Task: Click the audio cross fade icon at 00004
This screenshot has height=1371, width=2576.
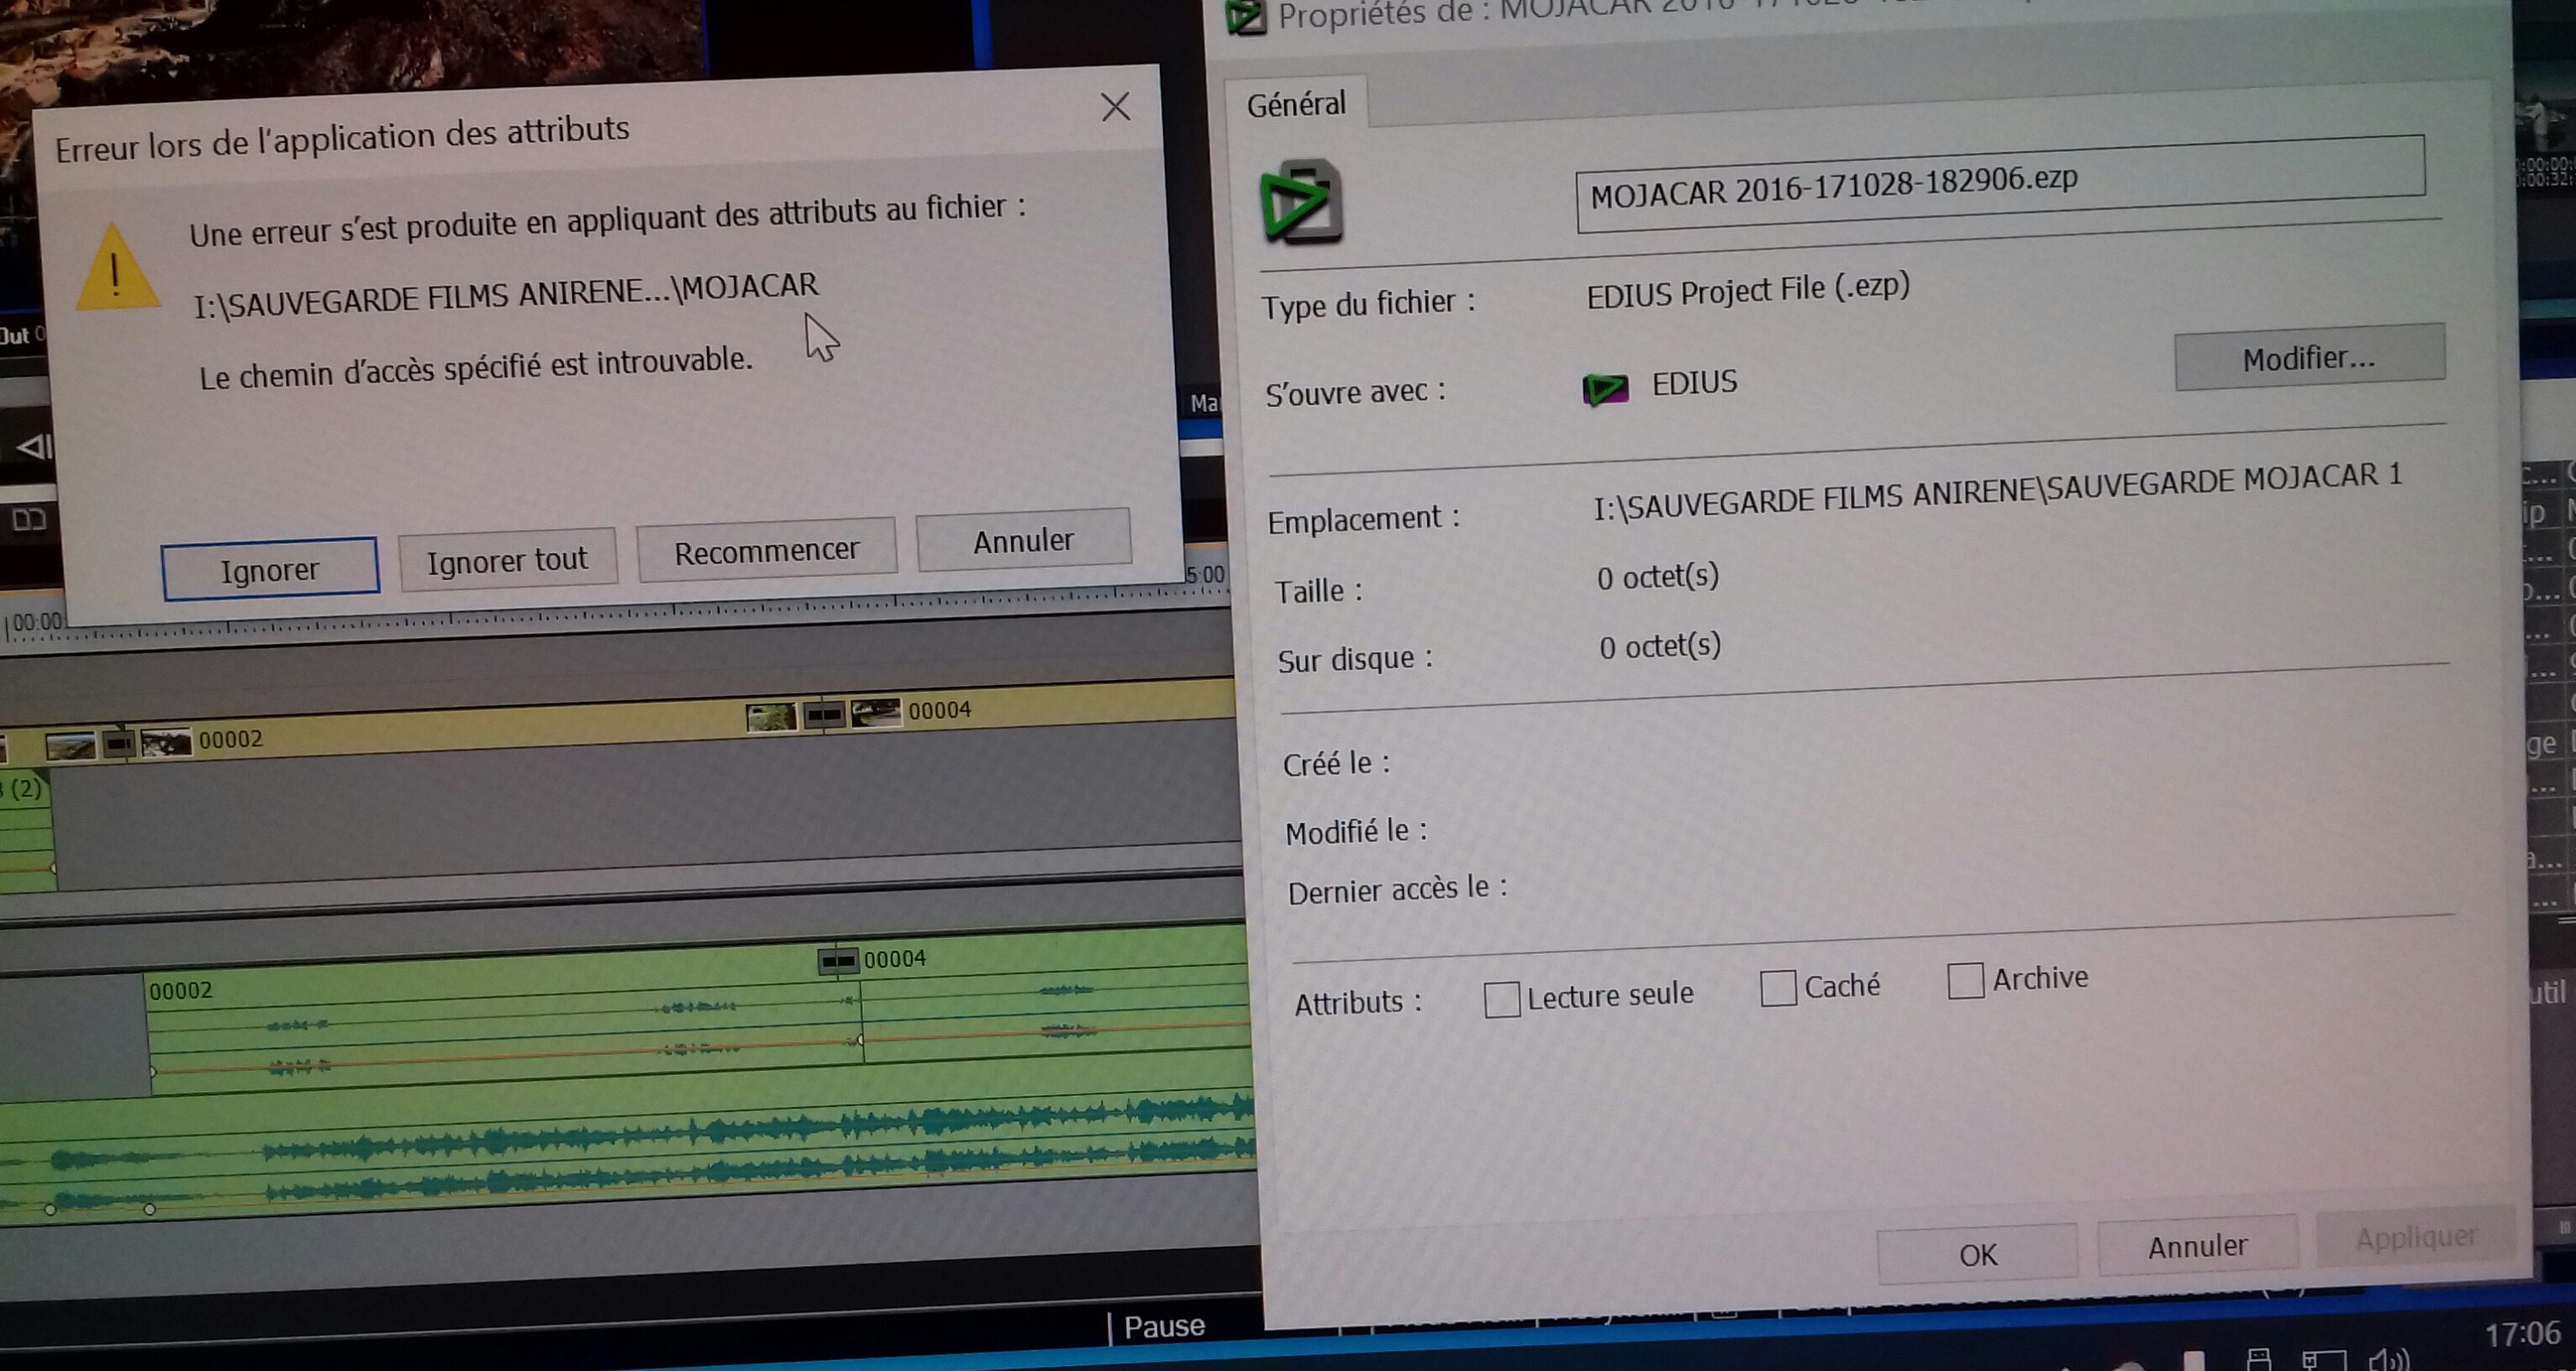Action: 838,961
